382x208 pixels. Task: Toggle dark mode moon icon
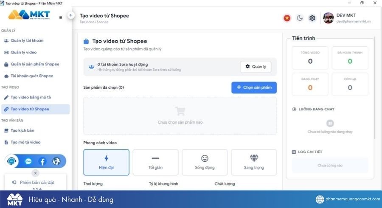click(300, 18)
